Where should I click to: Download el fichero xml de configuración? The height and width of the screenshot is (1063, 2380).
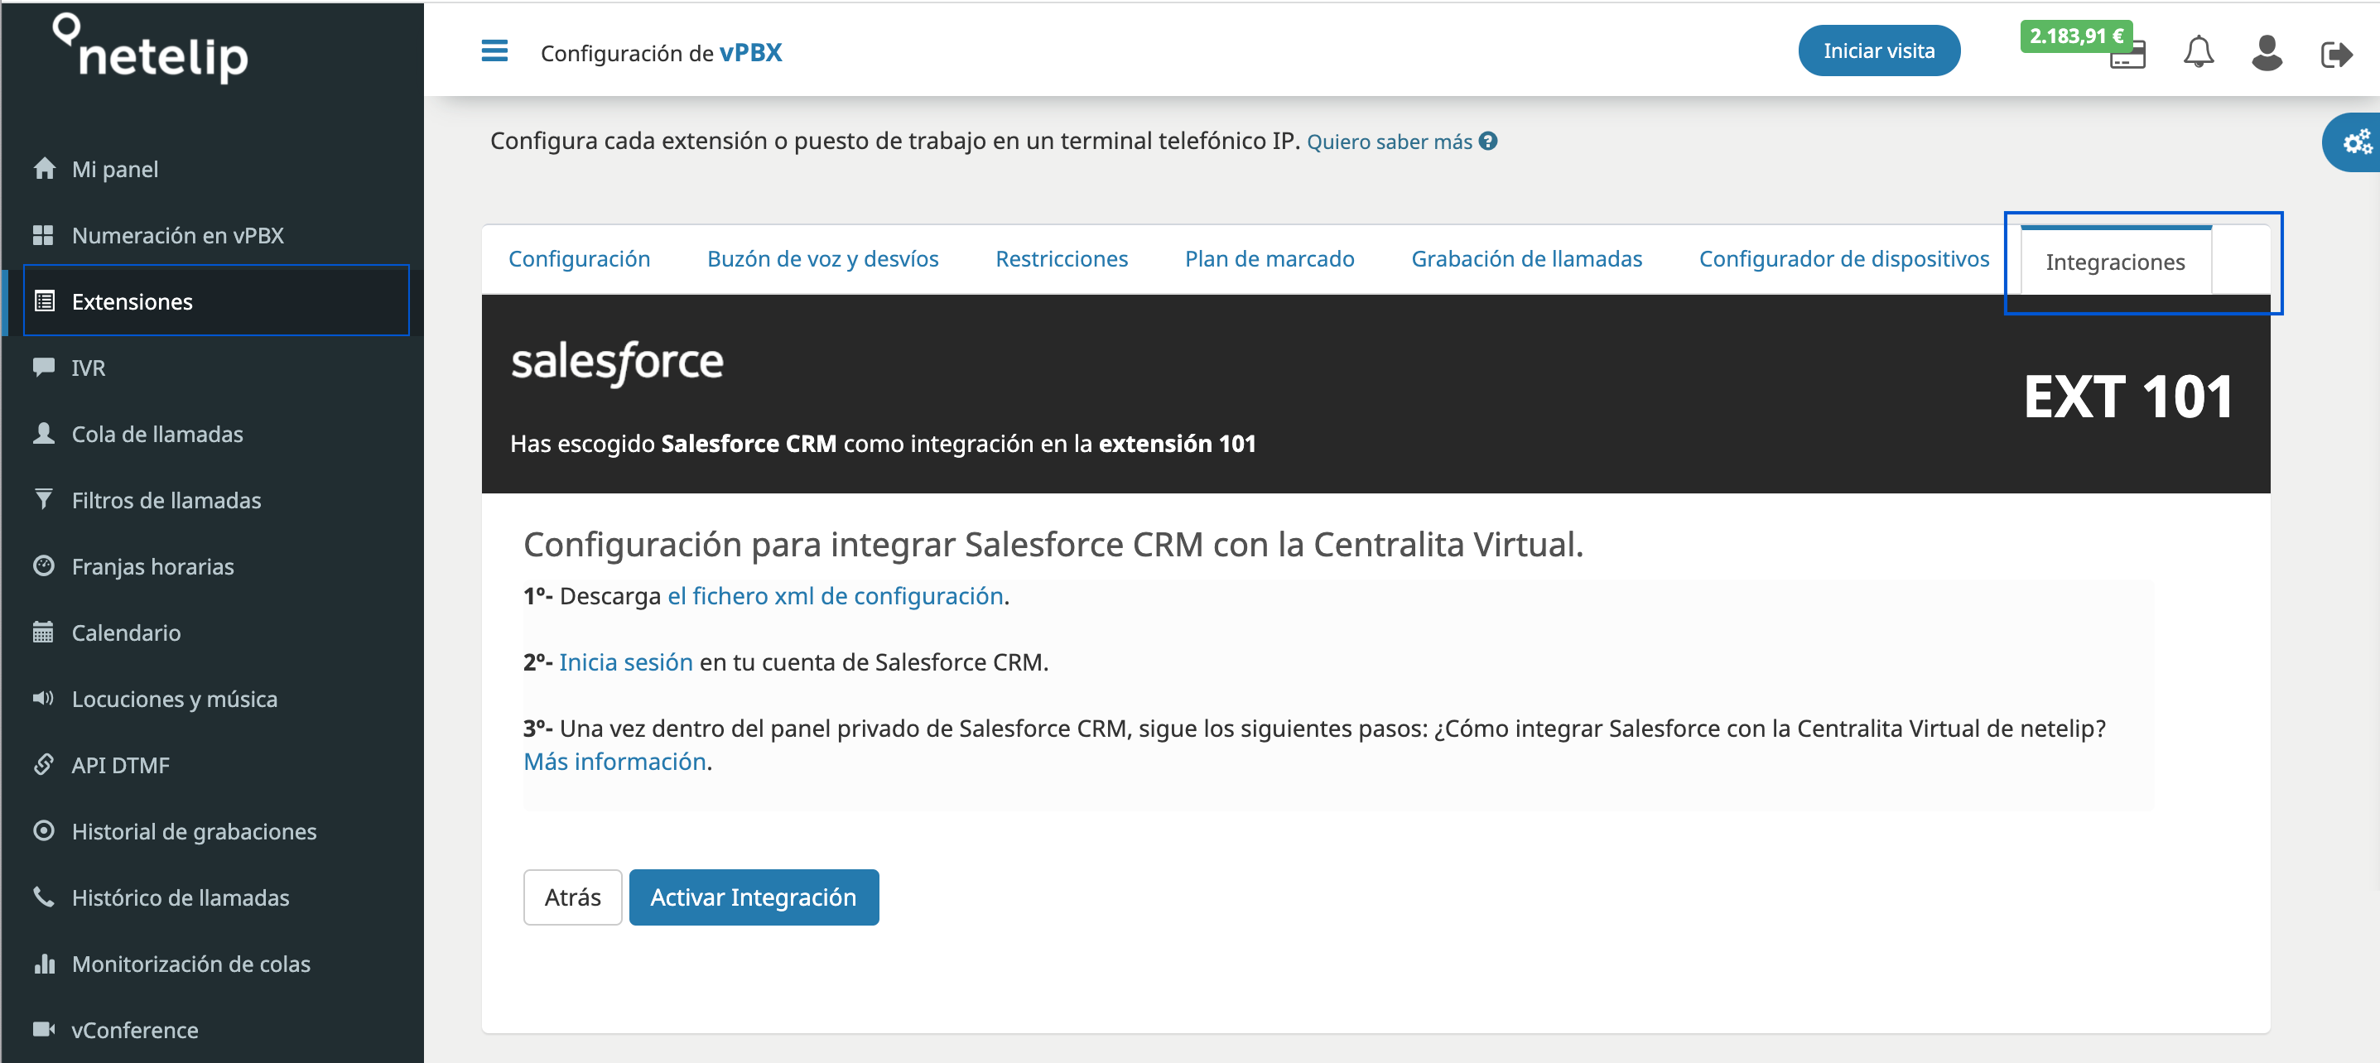[836, 597]
